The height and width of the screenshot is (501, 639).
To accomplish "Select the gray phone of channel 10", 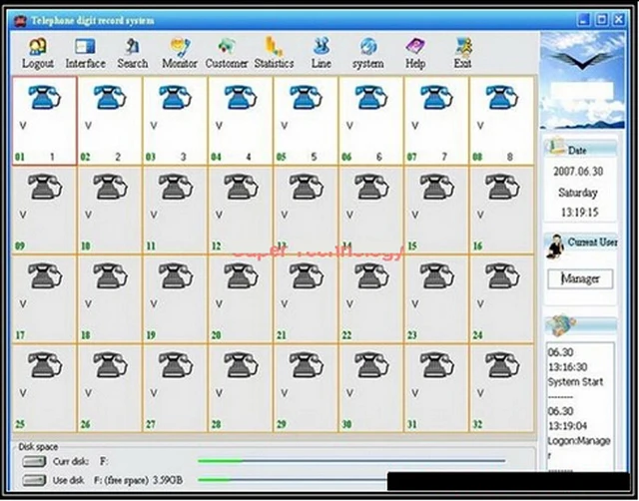I will [110, 187].
